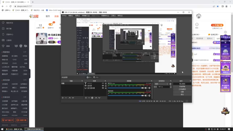Open source properties gear in sources toolbar
Viewport: 233px width, 131px height.
pos(92,98)
